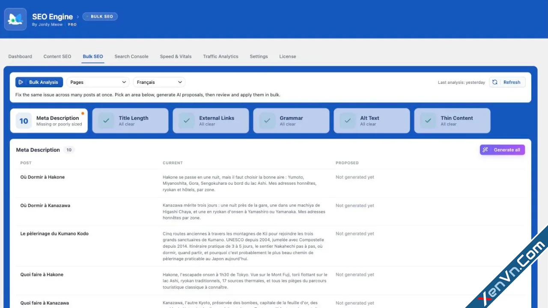Viewport: 548px width, 308px height.
Task: Click the post Où Dormir à Kanazawa
Action: click(45, 205)
